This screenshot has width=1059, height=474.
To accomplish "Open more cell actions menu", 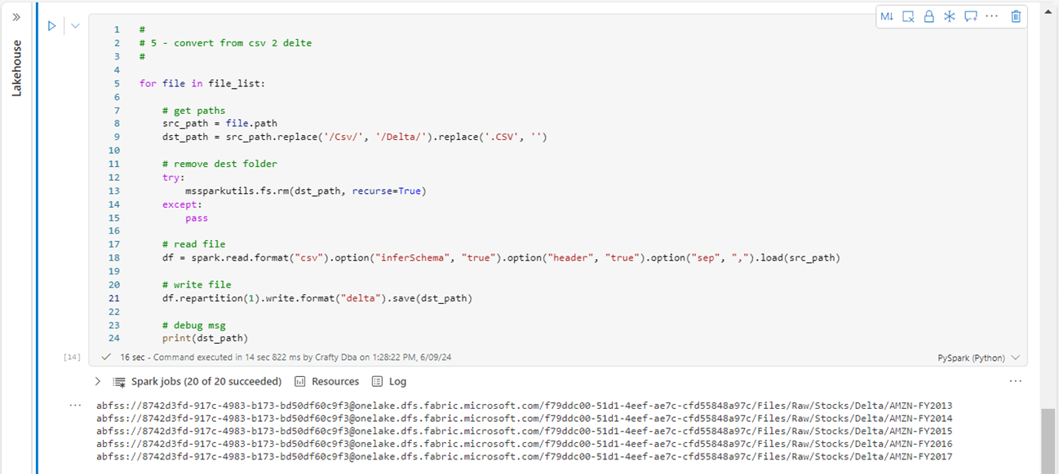I will pyautogui.click(x=991, y=16).
